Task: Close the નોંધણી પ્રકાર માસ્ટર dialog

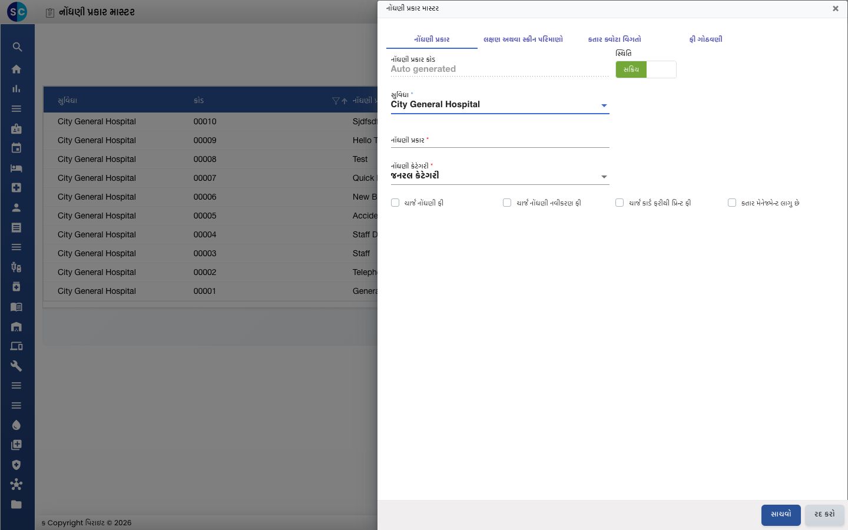Action: (835, 9)
